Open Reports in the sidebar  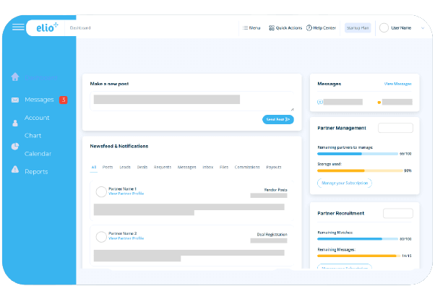pyautogui.click(x=36, y=172)
